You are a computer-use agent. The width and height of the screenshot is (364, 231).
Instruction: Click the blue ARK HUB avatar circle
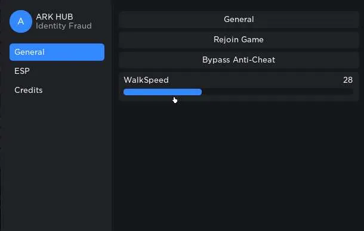[21, 21]
